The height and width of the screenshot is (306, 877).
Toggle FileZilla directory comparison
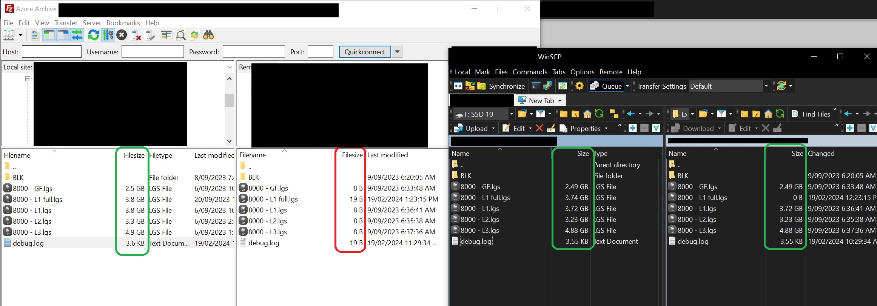point(181,35)
